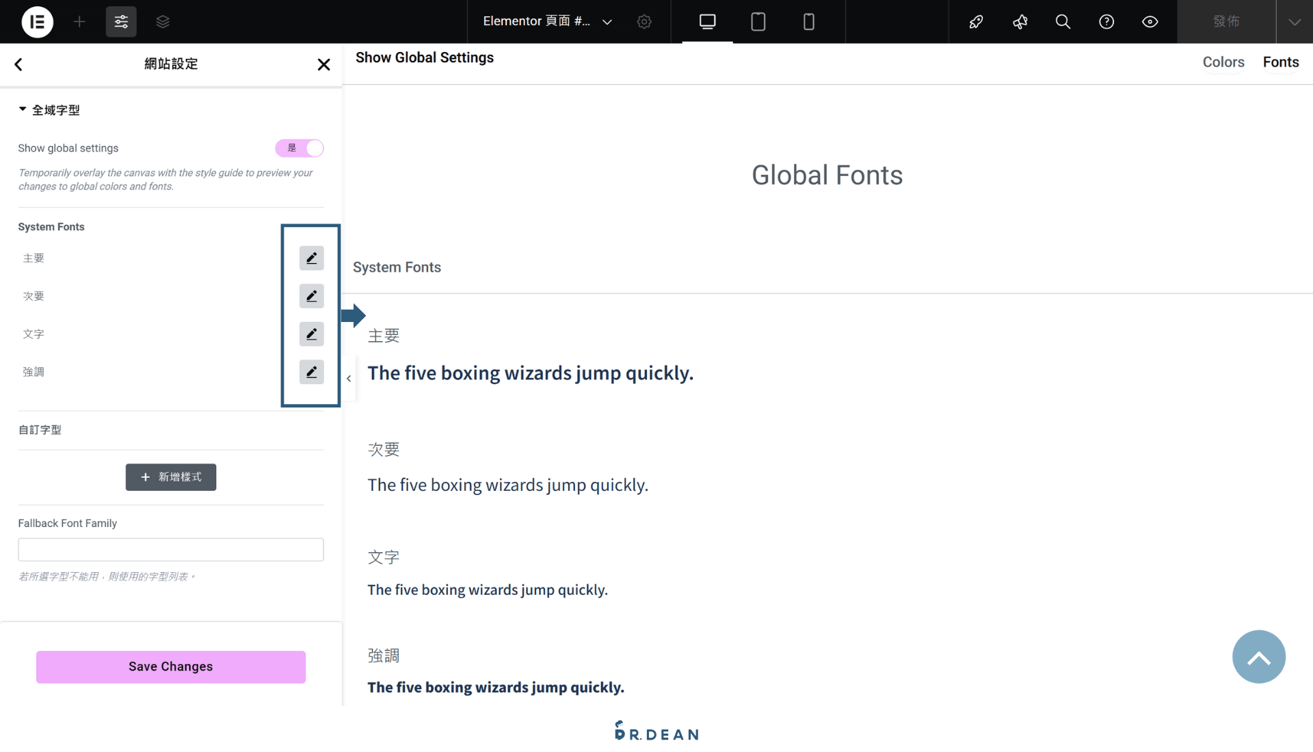Click the Fallback Font Family input field
Image resolution: width=1313 pixels, height=752 pixels.
[x=170, y=550]
